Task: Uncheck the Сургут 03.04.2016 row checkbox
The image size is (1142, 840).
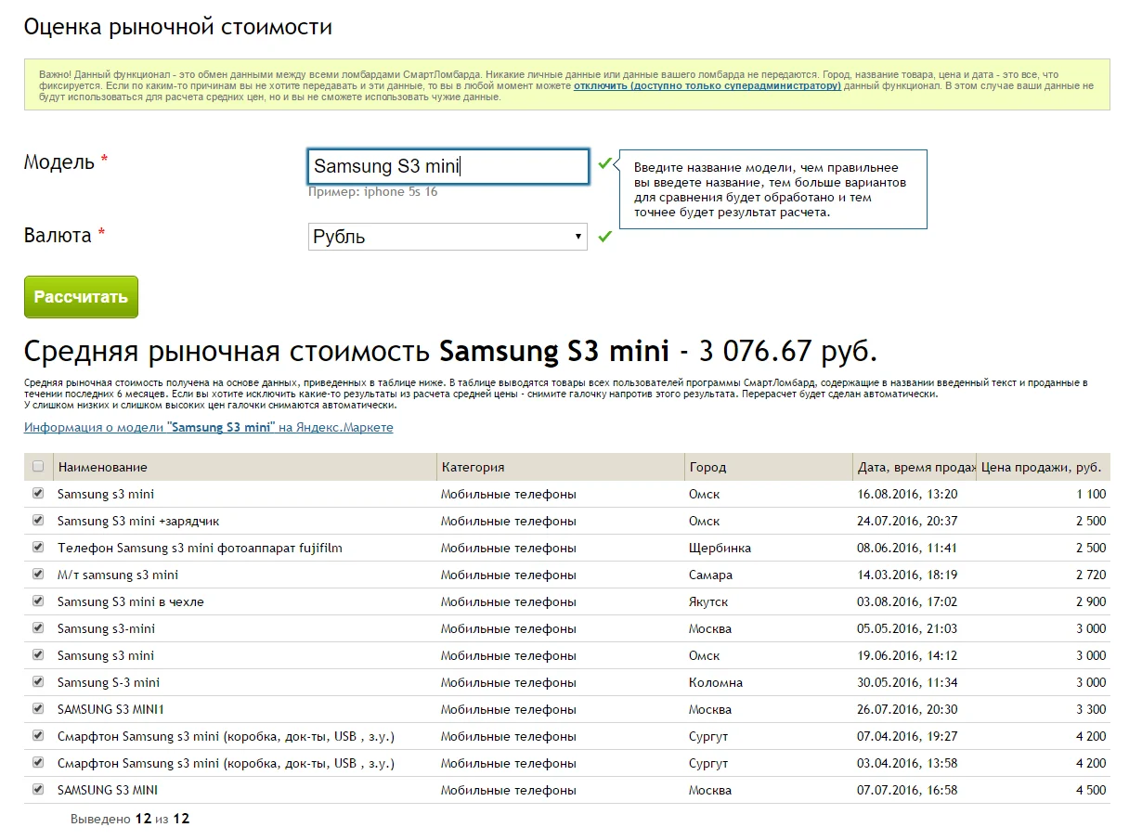Action: click(x=38, y=763)
